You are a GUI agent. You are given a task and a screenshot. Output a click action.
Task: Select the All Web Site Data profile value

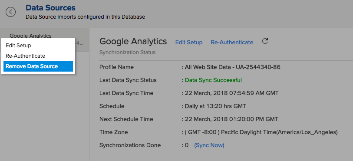pyautogui.click(x=233, y=67)
